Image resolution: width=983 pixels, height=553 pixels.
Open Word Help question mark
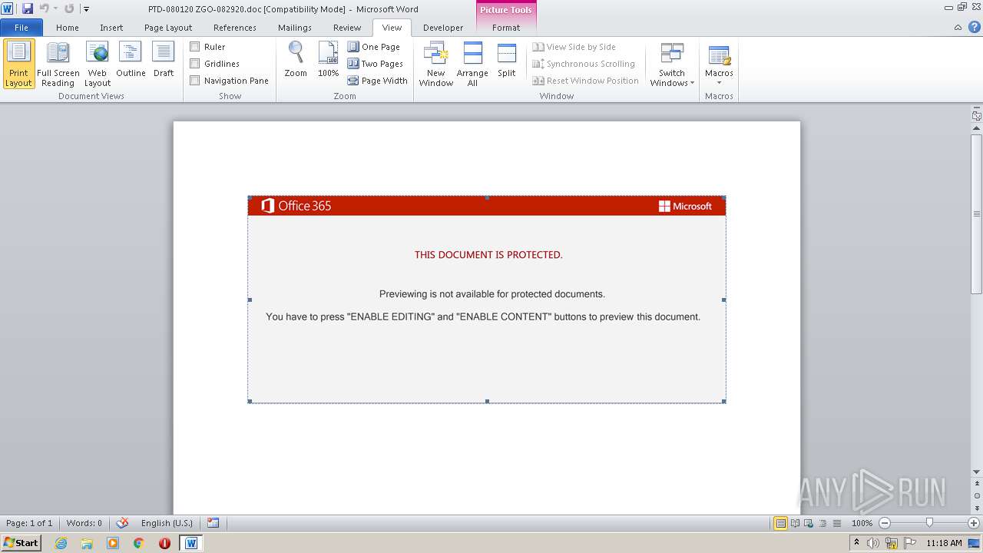click(974, 28)
